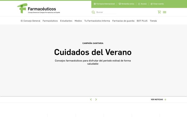Open Farmacias de guardia menu

click(x=123, y=21)
